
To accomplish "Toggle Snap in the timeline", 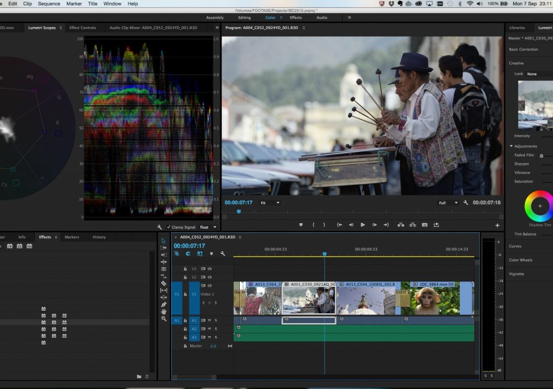I will [x=188, y=253].
